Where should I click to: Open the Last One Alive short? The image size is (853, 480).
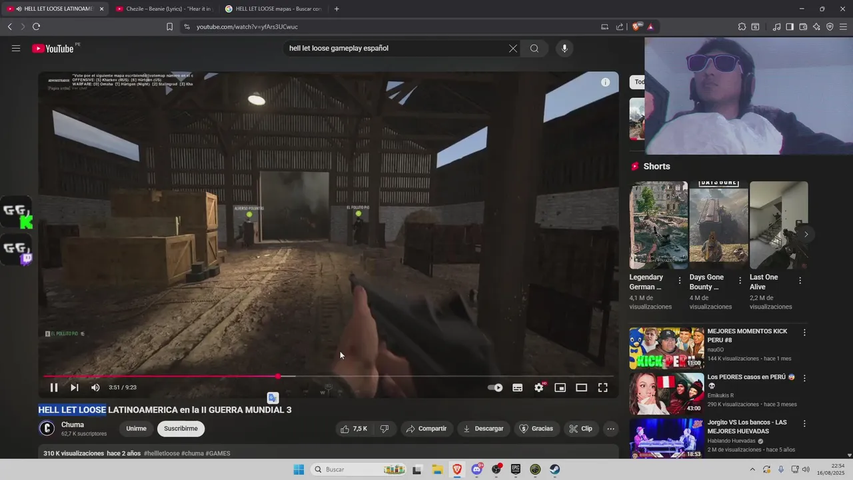778,225
